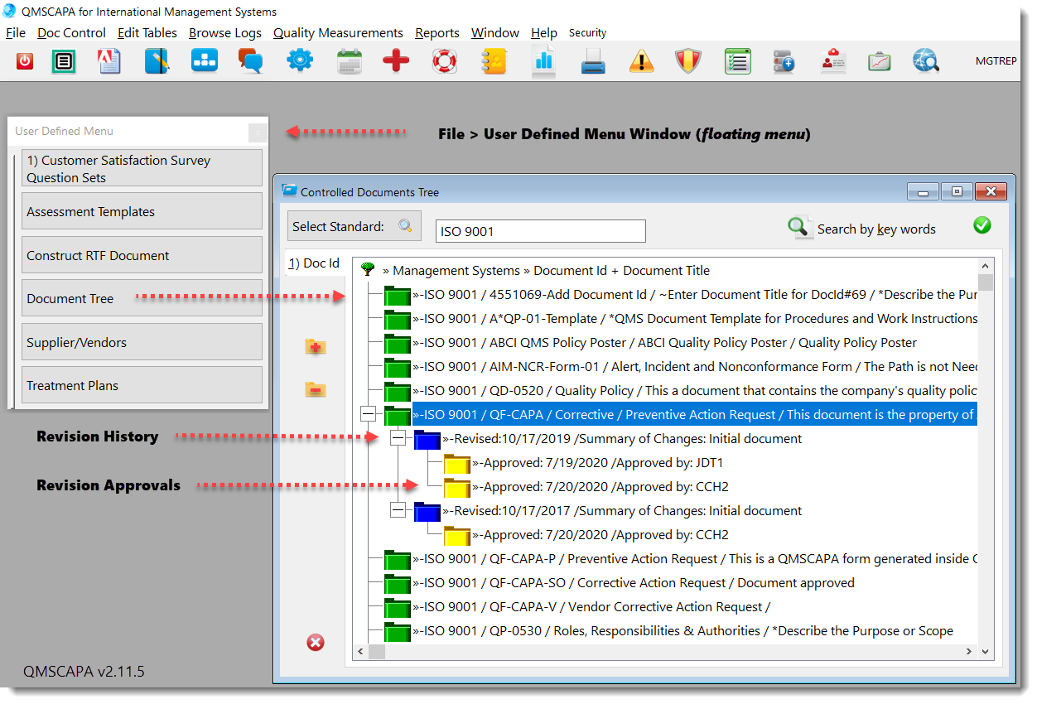Open the bar chart reports icon

click(543, 60)
